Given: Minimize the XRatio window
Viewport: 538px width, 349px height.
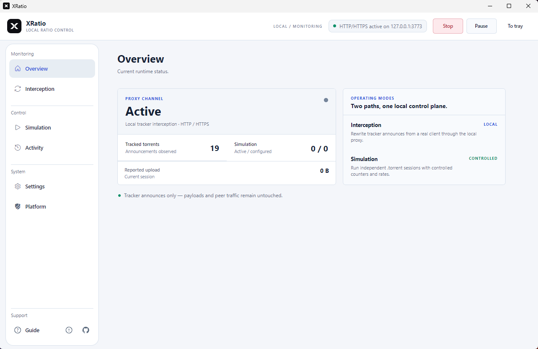Looking at the screenshot, I should click(490, 6).
